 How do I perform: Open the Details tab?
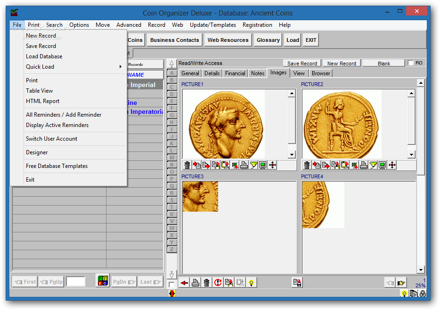point(212,73)
